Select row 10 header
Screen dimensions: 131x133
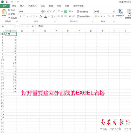click(x=2, y=60)
